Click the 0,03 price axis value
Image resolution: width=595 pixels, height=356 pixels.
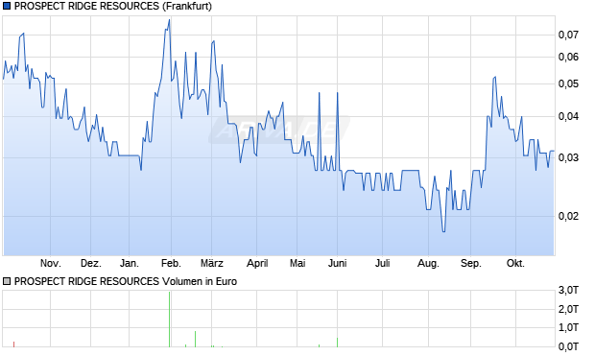coord(568,157)
